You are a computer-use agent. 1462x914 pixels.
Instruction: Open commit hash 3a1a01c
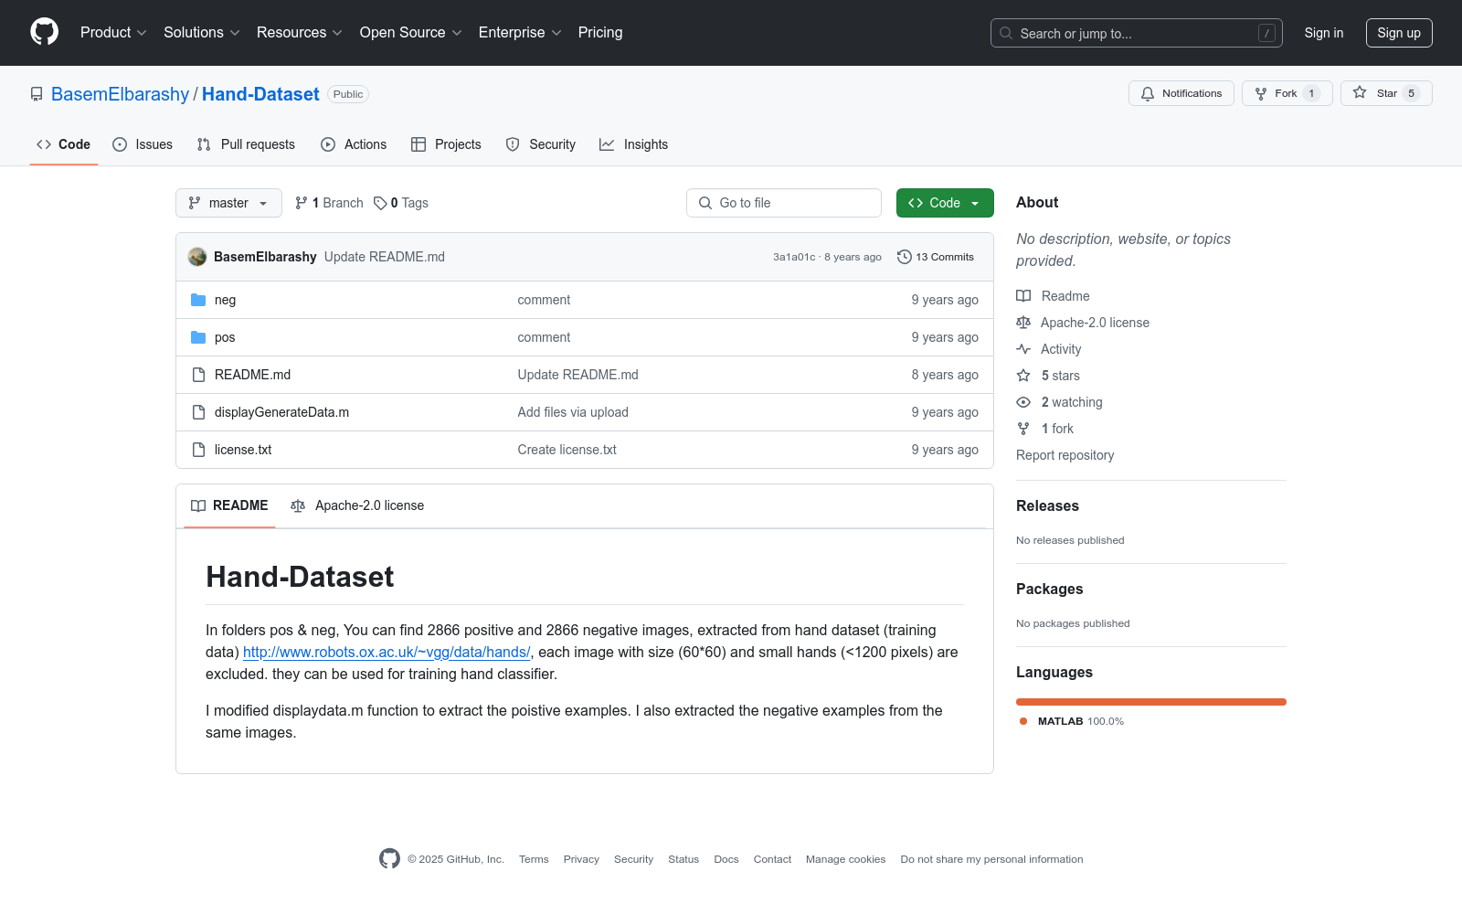(x=794, y=257)
